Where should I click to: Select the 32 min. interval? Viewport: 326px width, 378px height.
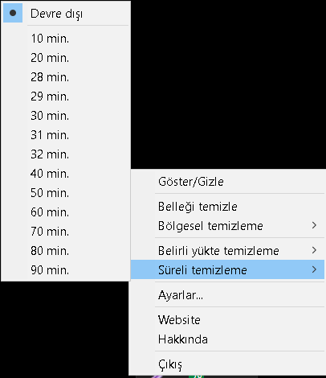click(66, 154)
